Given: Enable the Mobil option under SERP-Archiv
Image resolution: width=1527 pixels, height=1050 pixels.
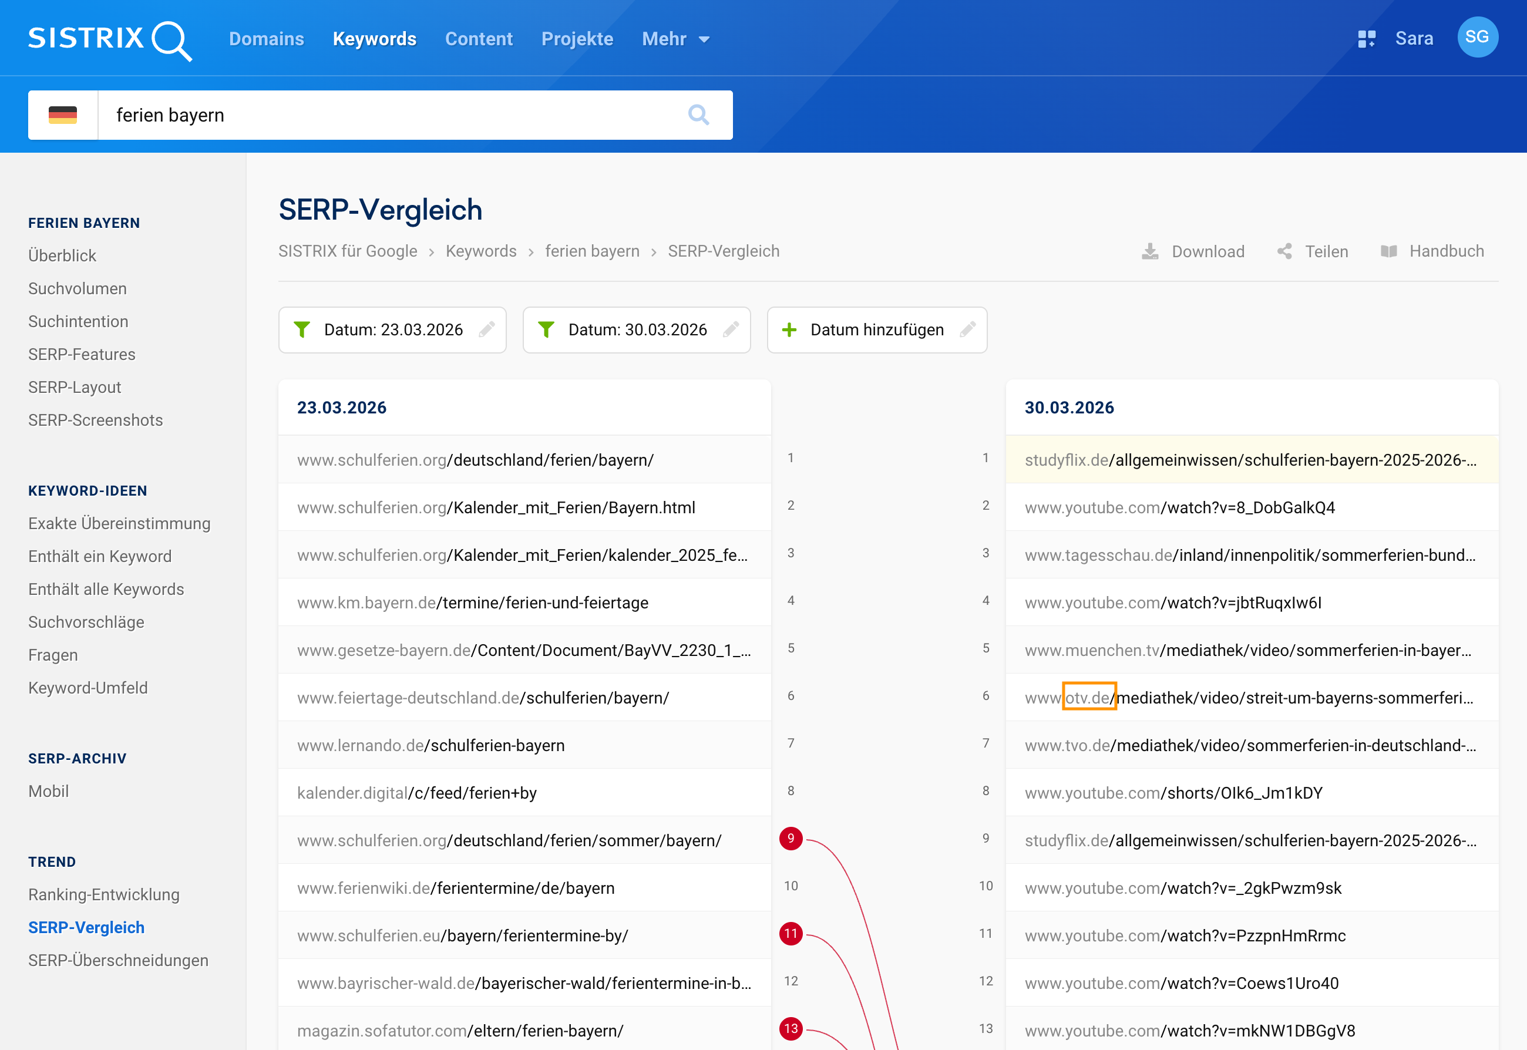Looking at the screenshot, I should pos(48,791).
